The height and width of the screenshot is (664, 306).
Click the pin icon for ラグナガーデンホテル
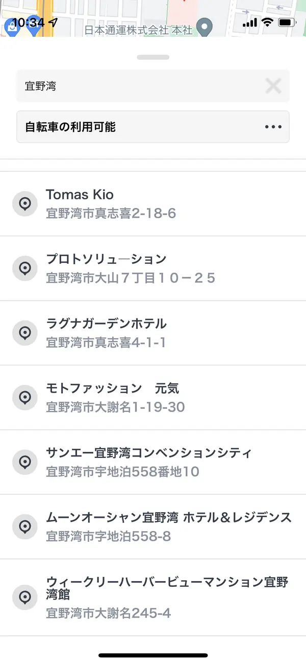pyautogui.click(x=24, y=332)
